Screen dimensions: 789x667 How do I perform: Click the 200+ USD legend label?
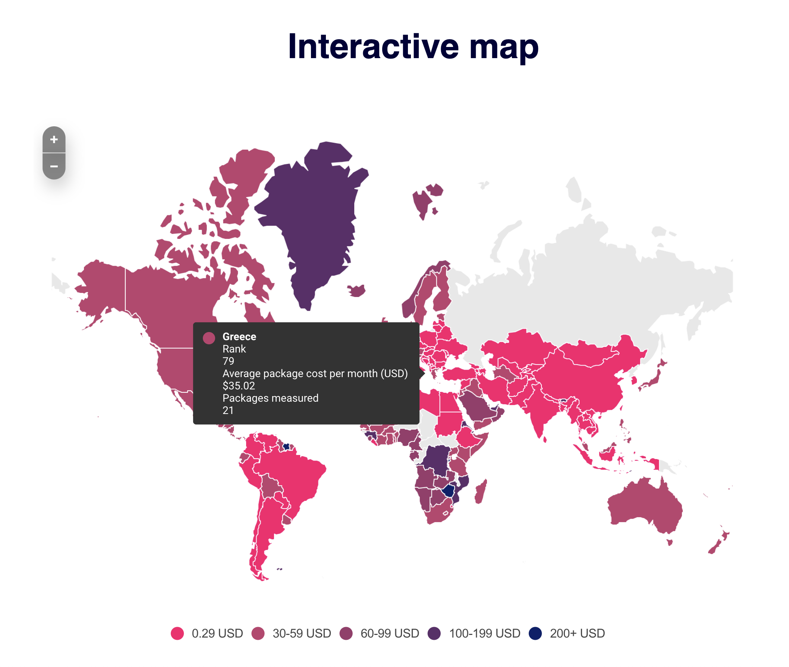click(x=577, y=633)
